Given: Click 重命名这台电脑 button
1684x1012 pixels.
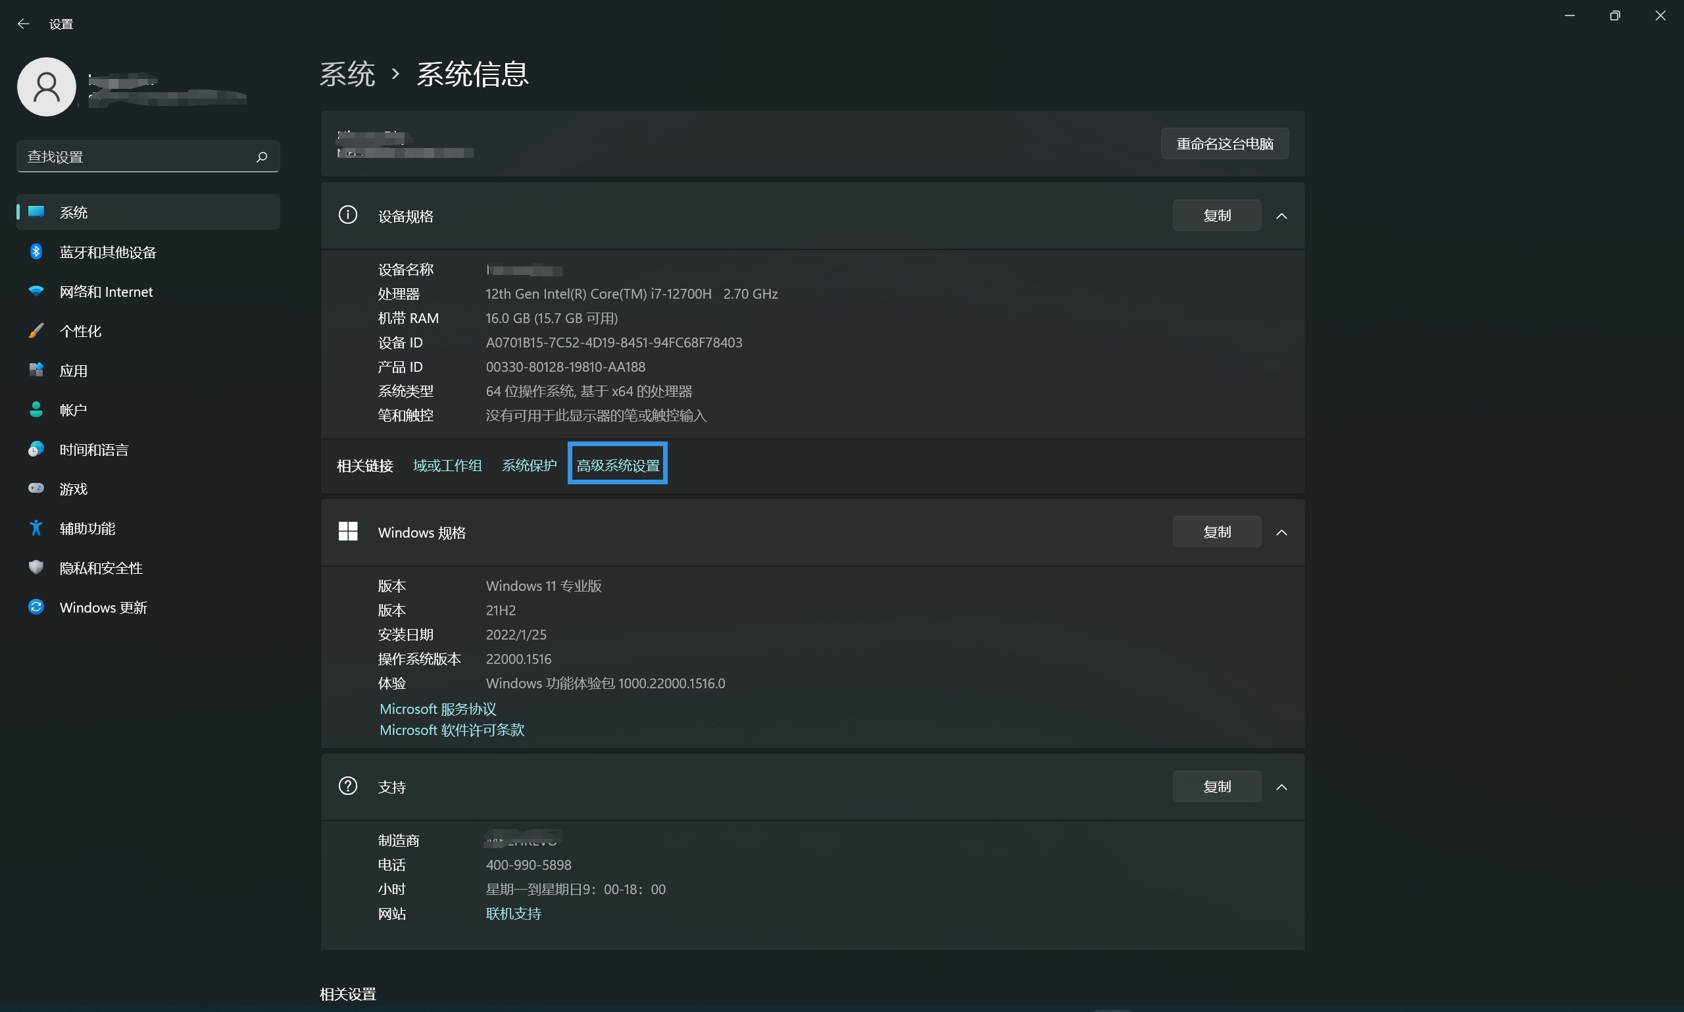Looking at the screenshot, I should click(1224, 144).
